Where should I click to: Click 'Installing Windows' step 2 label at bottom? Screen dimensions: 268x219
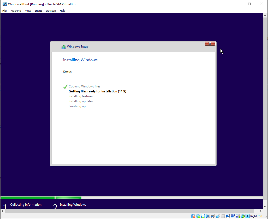(73, 205)
